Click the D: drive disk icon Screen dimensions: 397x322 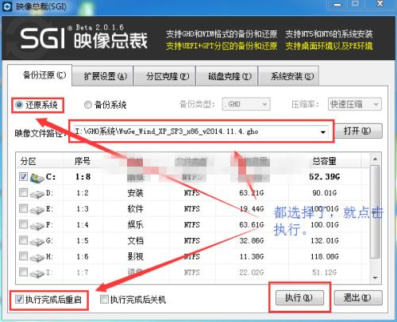(37, 194)
